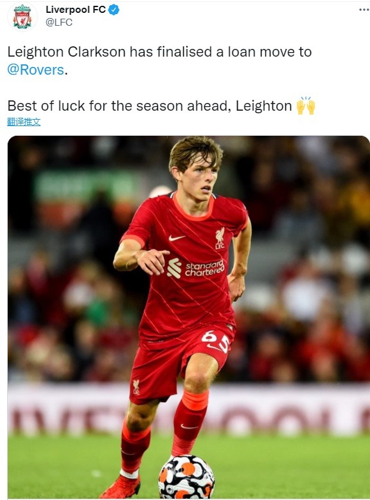Click the Nike swoosh on the sock
Viewport: 370px width, 500px height.
click(189, 427)
